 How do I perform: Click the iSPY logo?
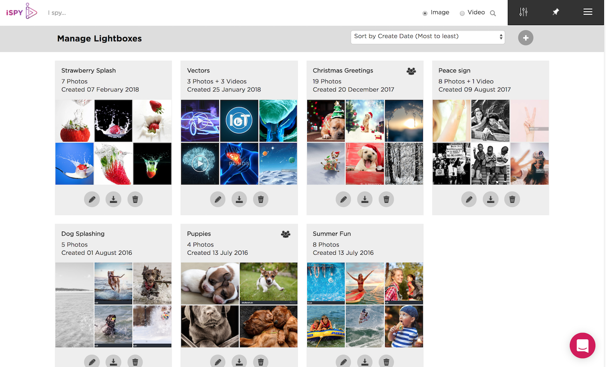pos(21,11)
